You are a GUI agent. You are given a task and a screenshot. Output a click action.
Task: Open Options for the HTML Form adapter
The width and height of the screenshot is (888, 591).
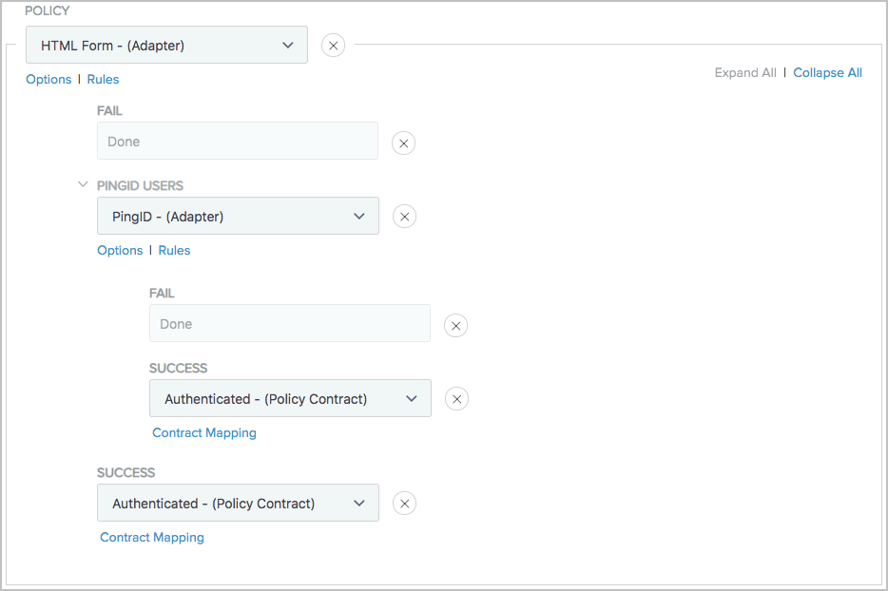(48, 79)
